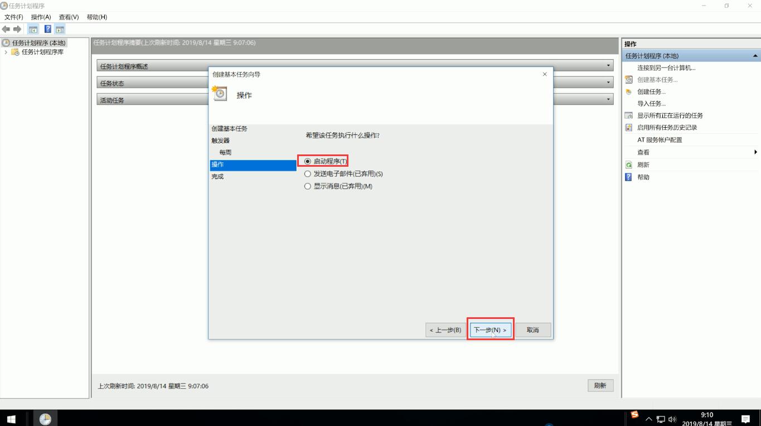Go to 每周 wizard step
Screen dimensions: 761x426
(225, 152)
